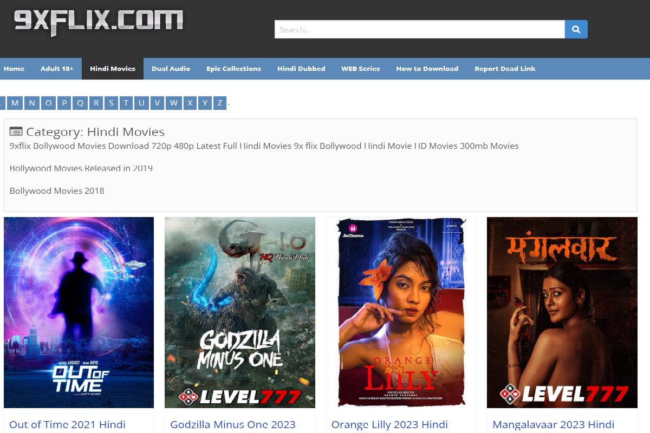
Task: Open the Adult 18+ menu item
Action: (57, 69)
